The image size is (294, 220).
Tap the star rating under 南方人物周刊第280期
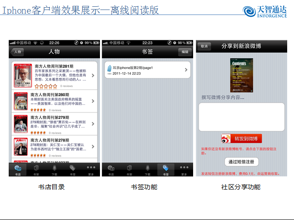(x=38, y=110)
